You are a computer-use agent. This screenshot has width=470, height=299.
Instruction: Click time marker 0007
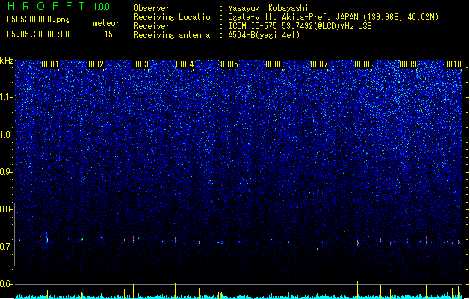pos(319,64)
